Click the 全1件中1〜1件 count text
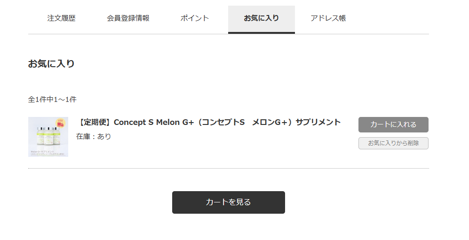 (52, 100)
